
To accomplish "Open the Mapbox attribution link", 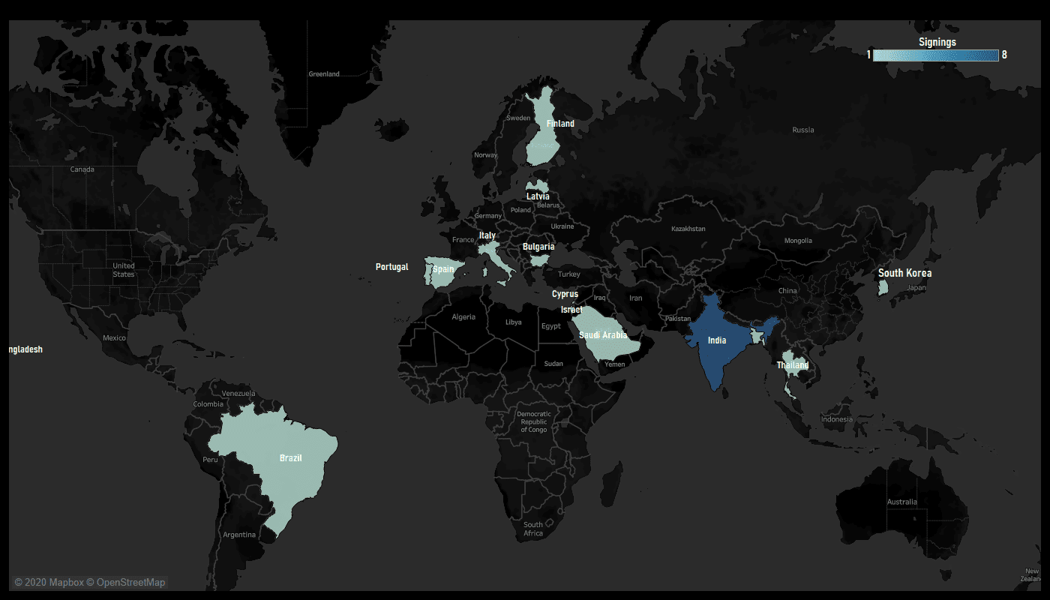I will pyautogui.click(x=49, y=582).
